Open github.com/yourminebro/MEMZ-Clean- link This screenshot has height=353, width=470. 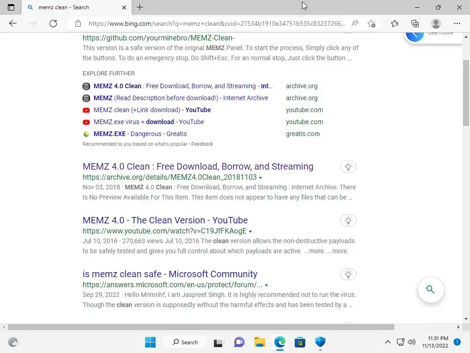(x=158, y=38)
